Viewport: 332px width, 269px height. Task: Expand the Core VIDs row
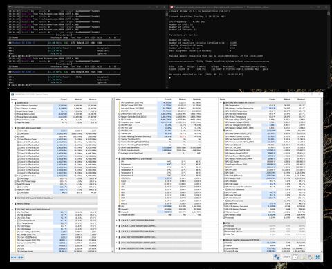pyautogui.click(x=15, y=131)
